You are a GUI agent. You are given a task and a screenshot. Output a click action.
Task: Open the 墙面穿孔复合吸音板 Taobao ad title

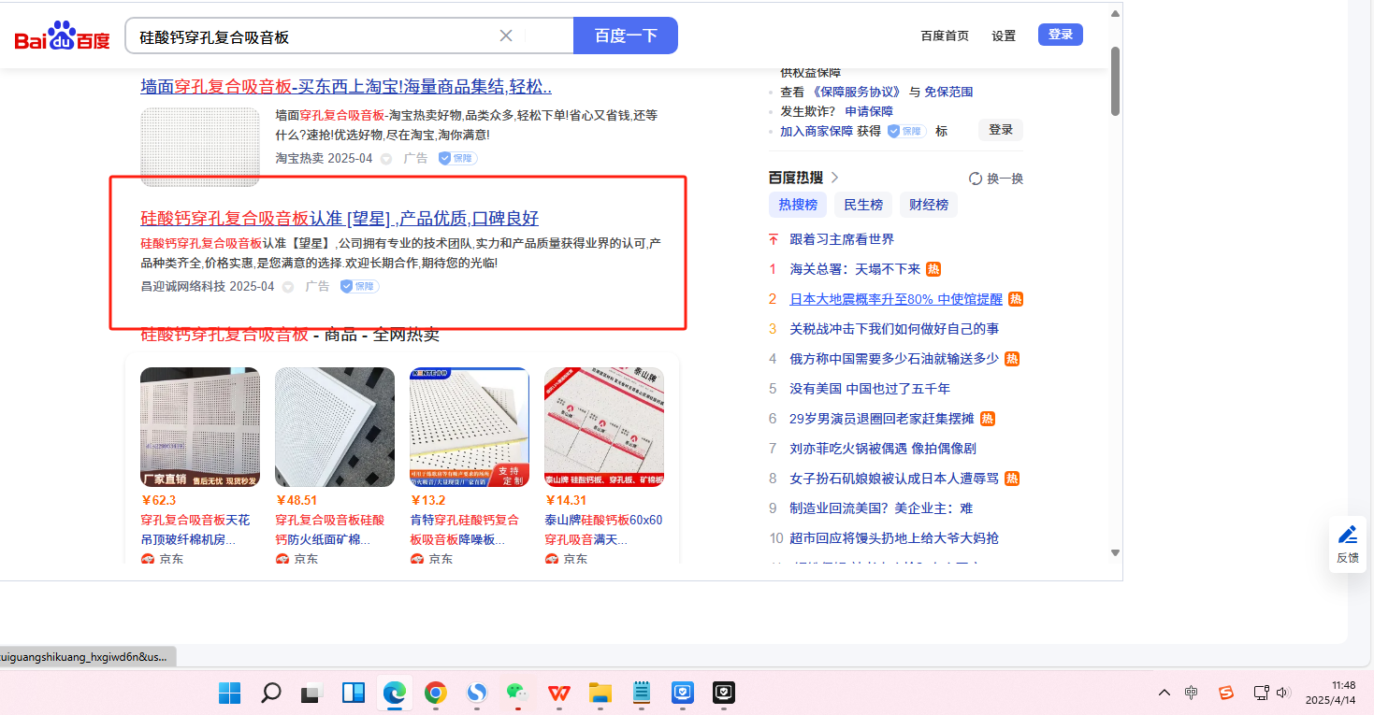[346, 87]
